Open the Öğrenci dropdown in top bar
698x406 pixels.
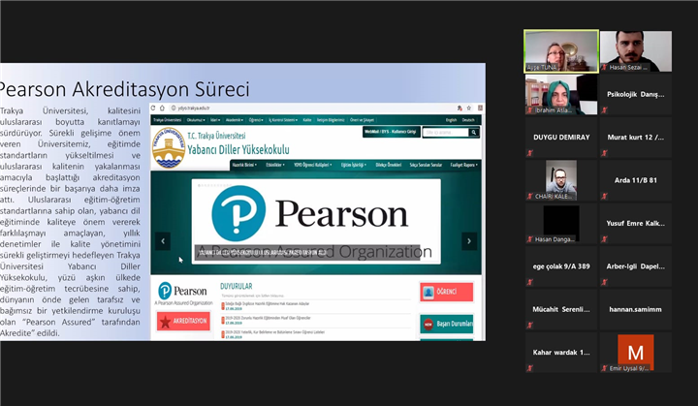click(x=256, y=120)
